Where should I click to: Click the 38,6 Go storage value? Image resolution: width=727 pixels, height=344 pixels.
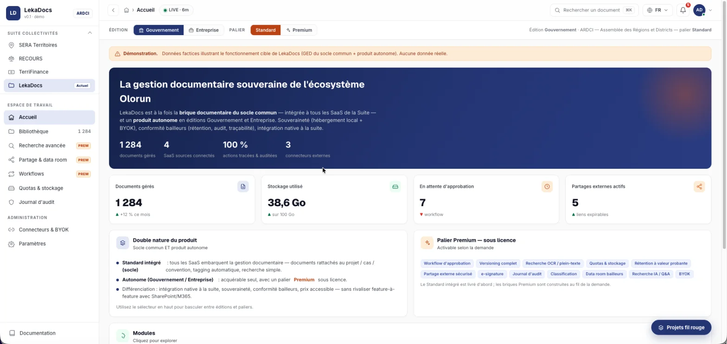point(287,203)
